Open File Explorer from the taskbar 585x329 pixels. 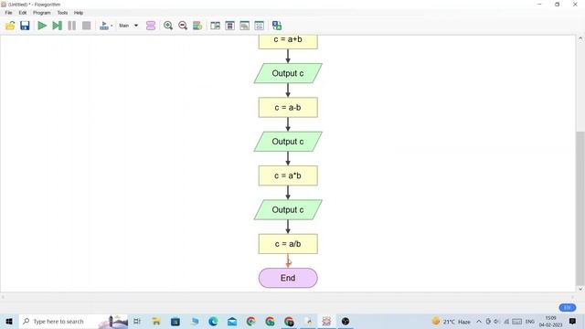tap(156, 321)
